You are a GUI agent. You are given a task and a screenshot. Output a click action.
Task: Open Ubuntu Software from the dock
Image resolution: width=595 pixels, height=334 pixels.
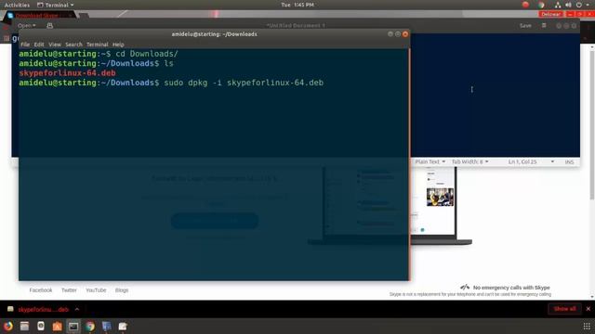[57, 326]
